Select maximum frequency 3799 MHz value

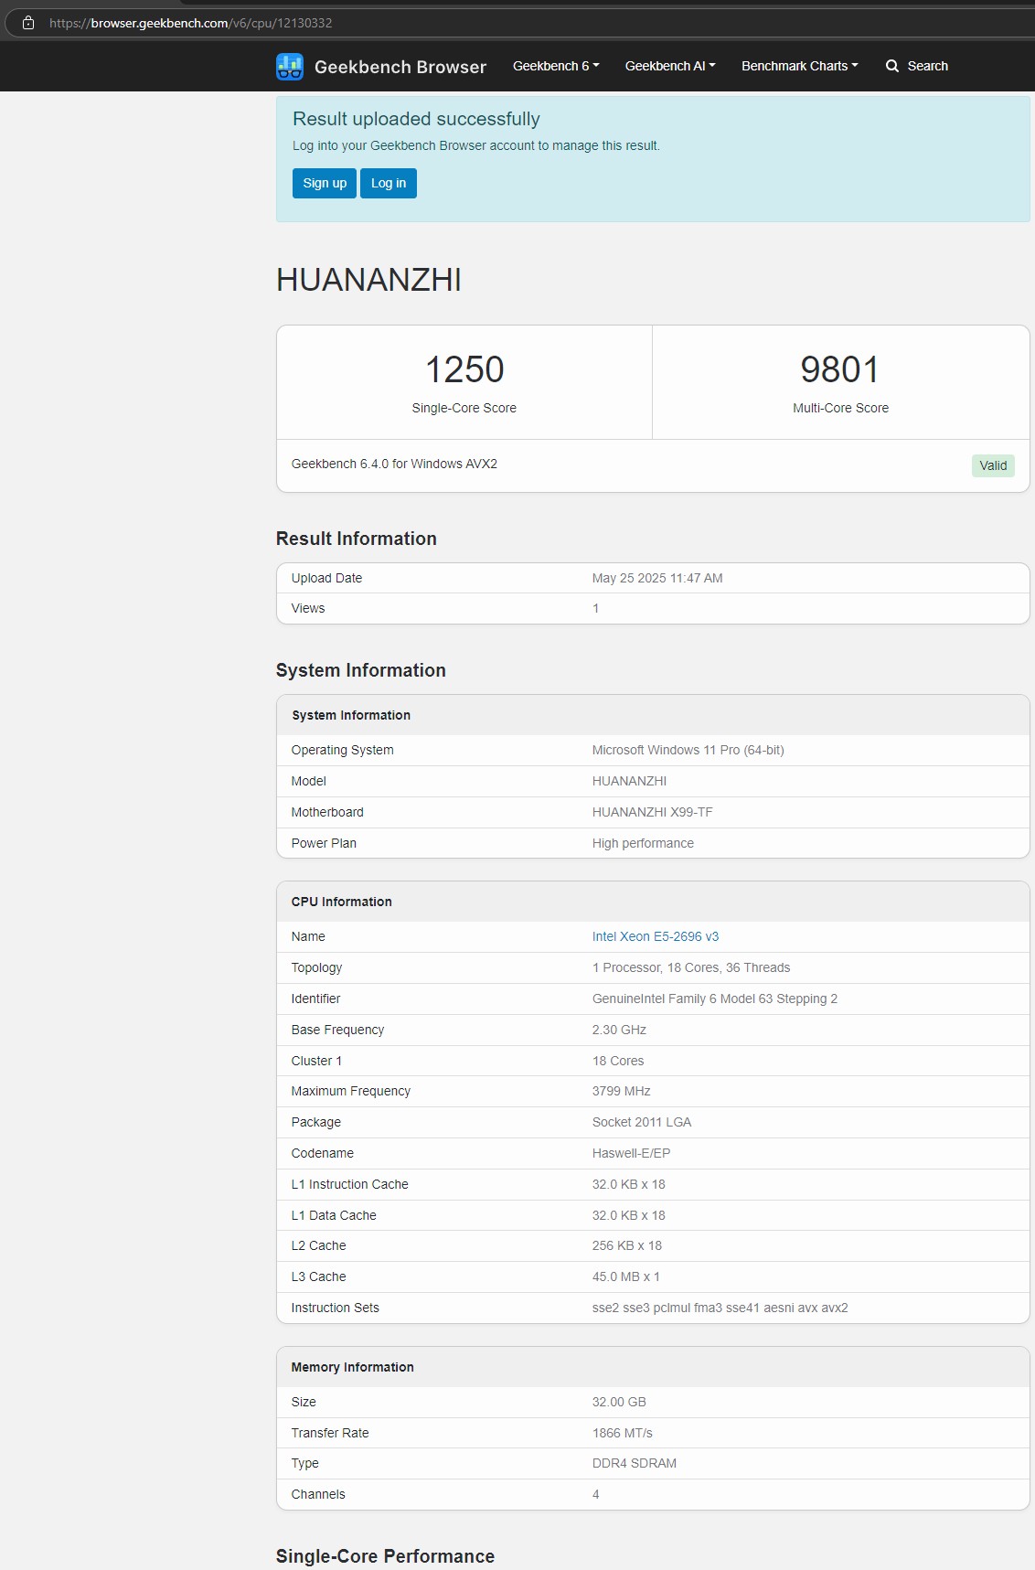point(622,1091)
